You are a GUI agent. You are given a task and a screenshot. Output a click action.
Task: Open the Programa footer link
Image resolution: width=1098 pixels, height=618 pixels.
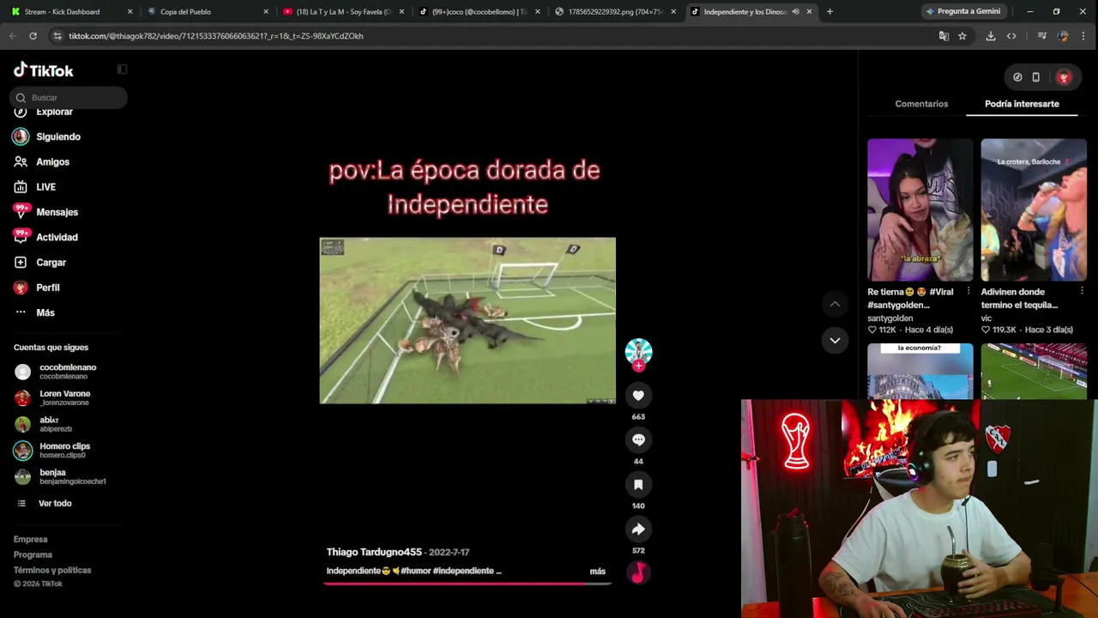pyautogui.click(x=33, y=554)
